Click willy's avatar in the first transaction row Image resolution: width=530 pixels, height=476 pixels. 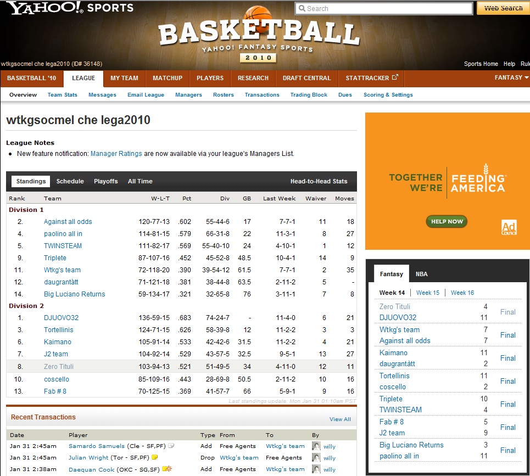pyautogui.click(x=316, y=446)
